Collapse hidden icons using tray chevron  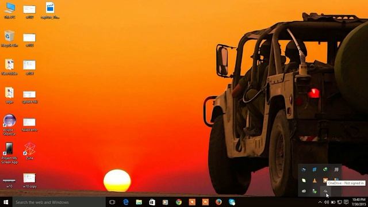[x=320, y=202]
